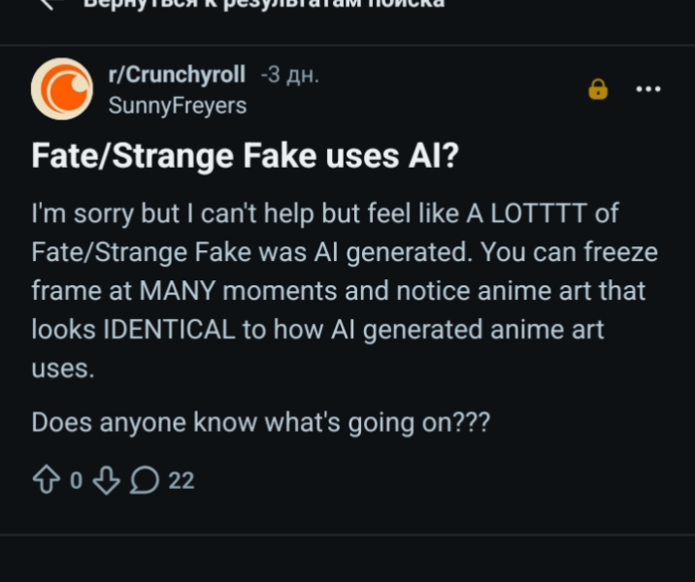Screen dimensions: 695x582
Task: Open the r/Crunchyroll community link
Action: pyautogui.click(x=177, y=76)
